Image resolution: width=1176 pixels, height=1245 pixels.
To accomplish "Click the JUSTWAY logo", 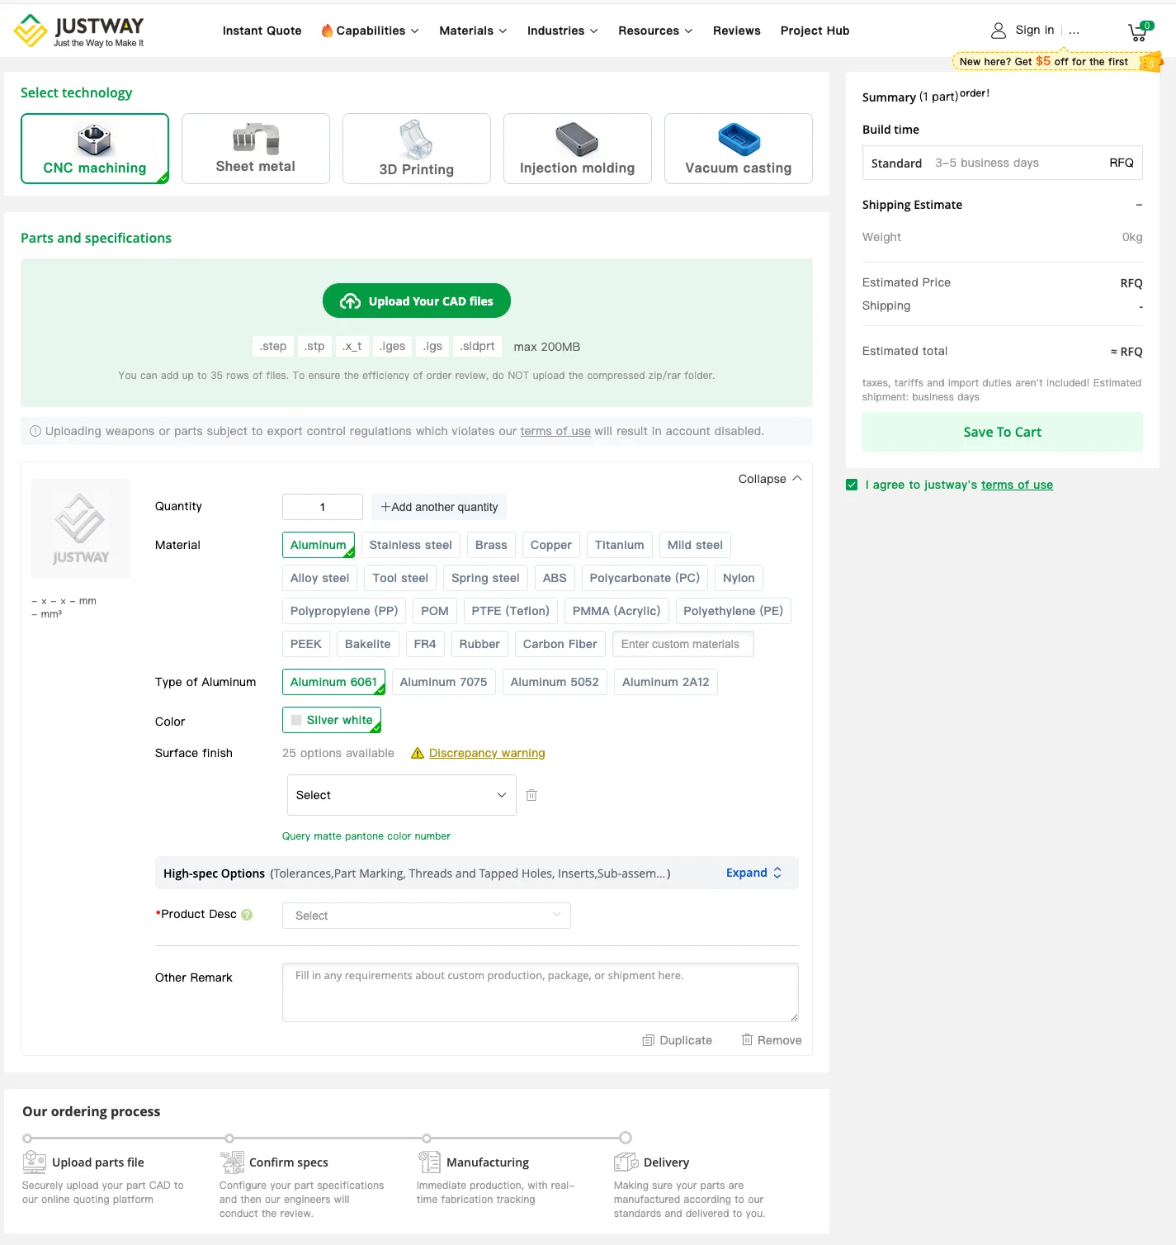I will [79, 31].
